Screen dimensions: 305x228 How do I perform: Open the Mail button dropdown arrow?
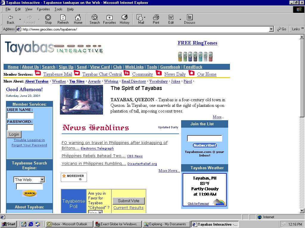coord(144,18)
